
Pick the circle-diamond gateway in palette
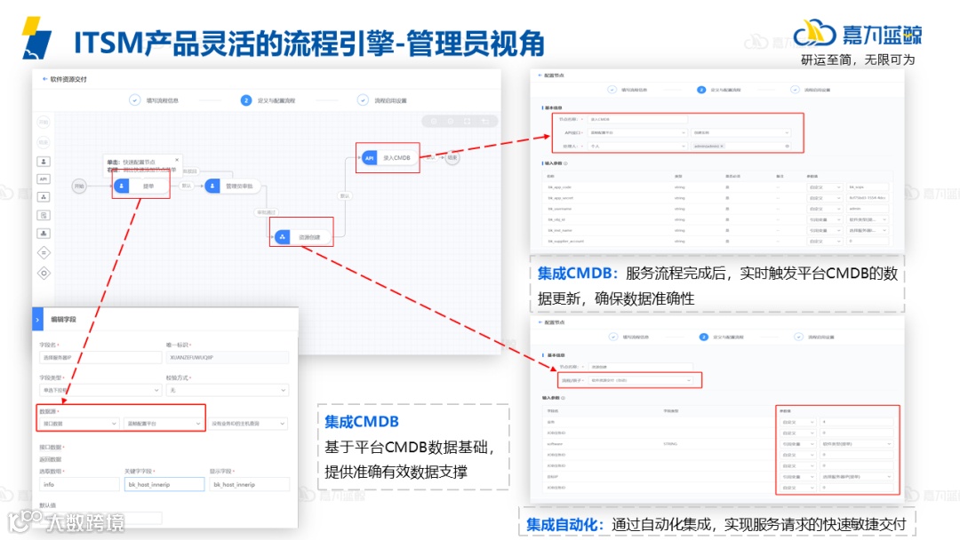point(44,274)
